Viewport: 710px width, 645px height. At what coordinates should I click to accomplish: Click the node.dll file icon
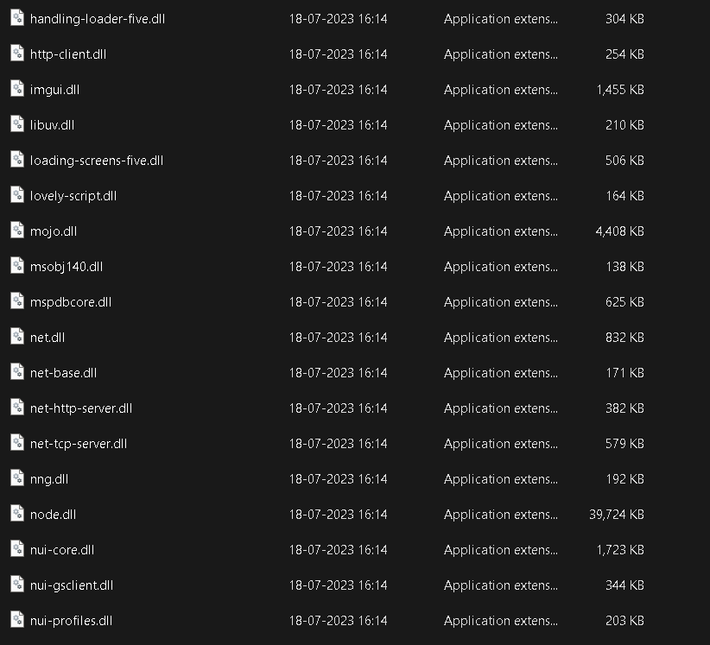17,513
